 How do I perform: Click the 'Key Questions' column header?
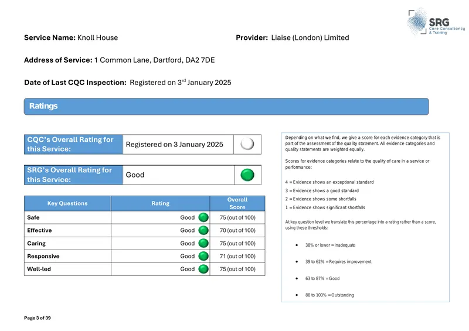pyautogui.click(x=67, y=203)
